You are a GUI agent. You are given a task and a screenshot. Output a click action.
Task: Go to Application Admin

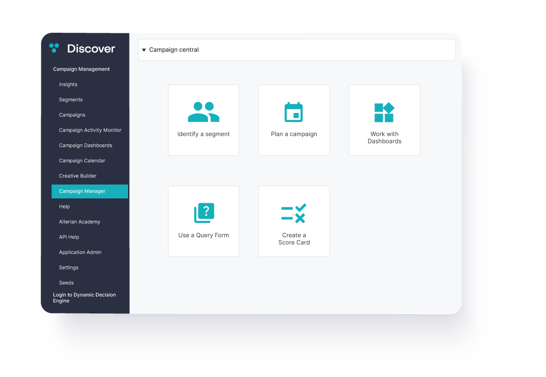[80, 252]
